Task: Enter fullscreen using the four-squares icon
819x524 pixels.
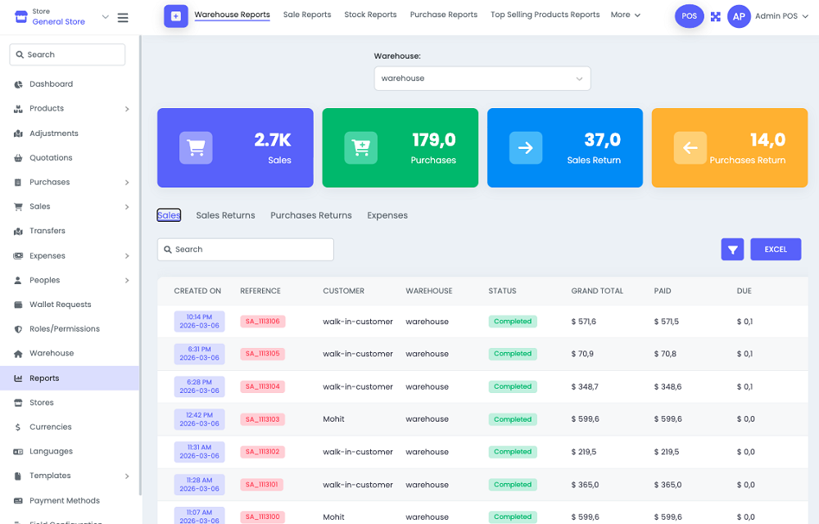Action: [x=714, y=16]
